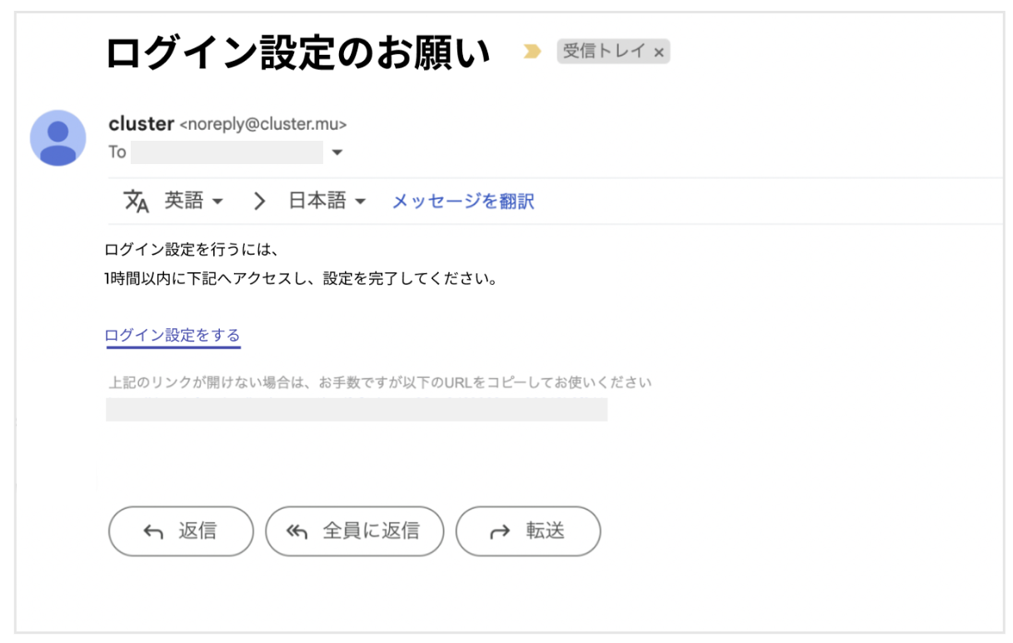1013x643 pixels.
Task: Remove the 受信トレイ label with its x
Action: (659, 52)
